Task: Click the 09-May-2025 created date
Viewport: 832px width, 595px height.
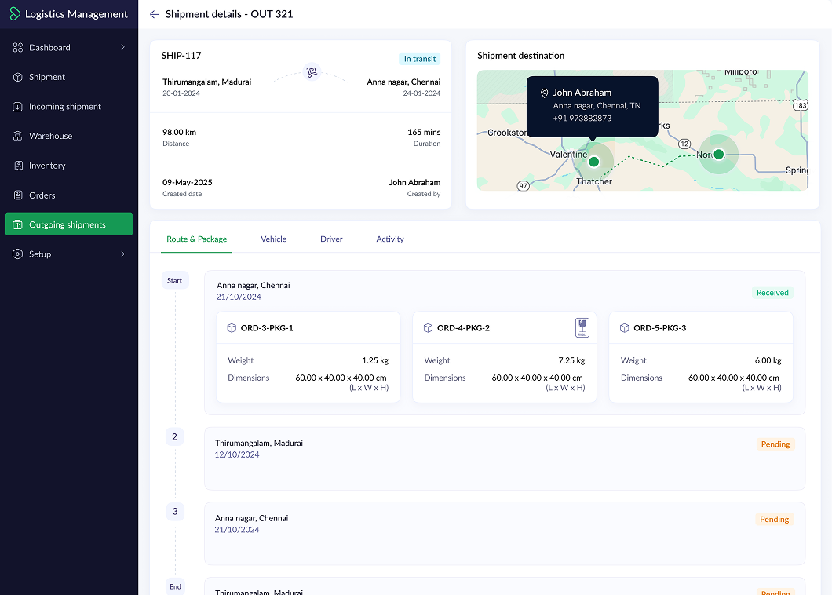Action: pos(188,183)
